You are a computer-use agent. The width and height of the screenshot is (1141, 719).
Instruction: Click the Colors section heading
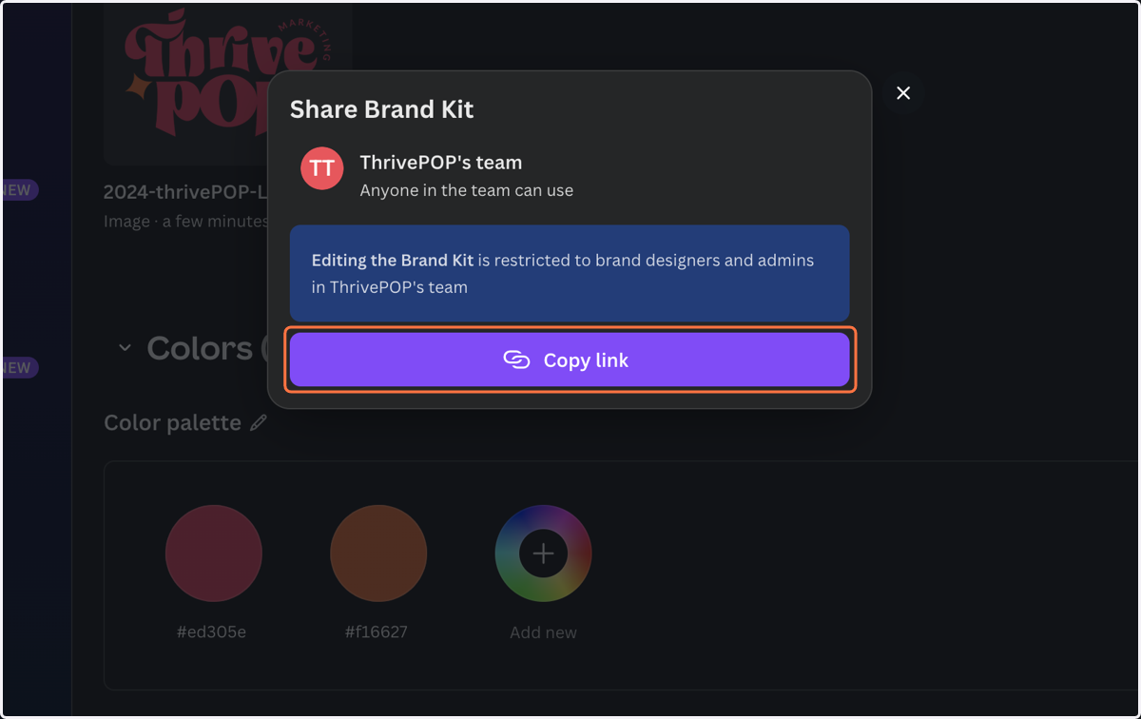pyautogui.click(x=199, y=348)
